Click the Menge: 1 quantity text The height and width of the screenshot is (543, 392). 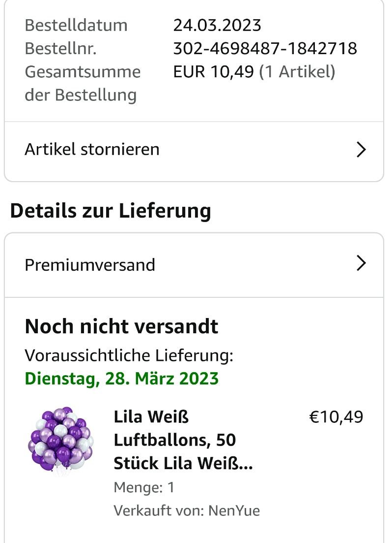pyautogui.click(x=144, y=487)
